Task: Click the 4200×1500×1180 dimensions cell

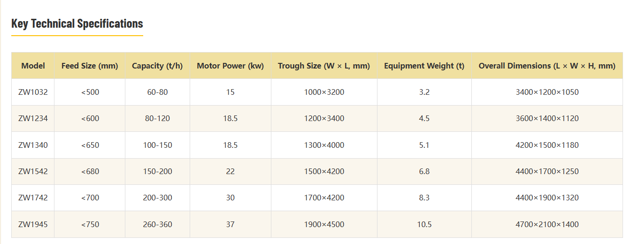Action: click(x=547, y=145)
